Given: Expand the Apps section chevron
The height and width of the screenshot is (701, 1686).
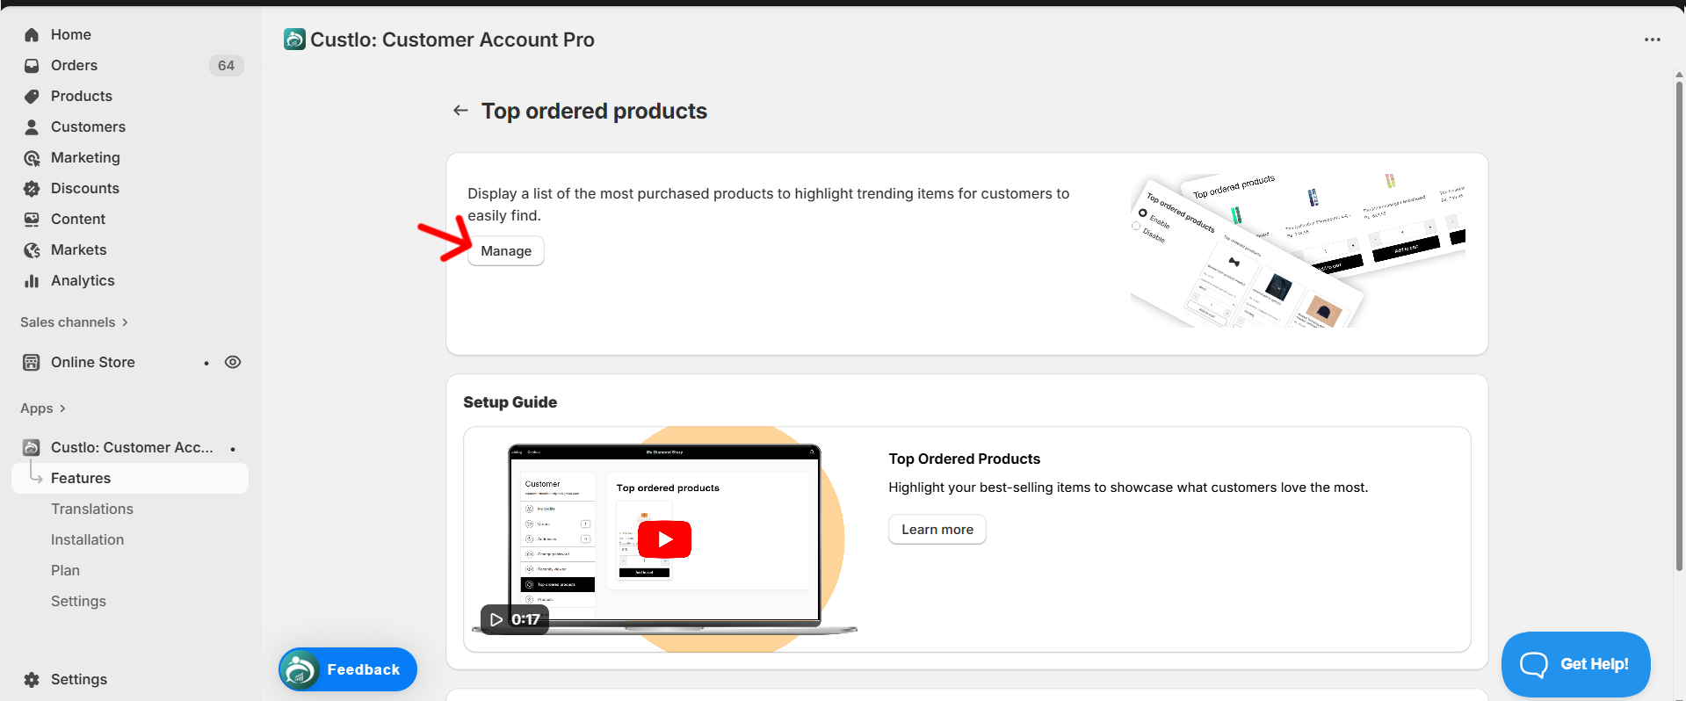Looking at the screenshot, I should click(62, 408).
